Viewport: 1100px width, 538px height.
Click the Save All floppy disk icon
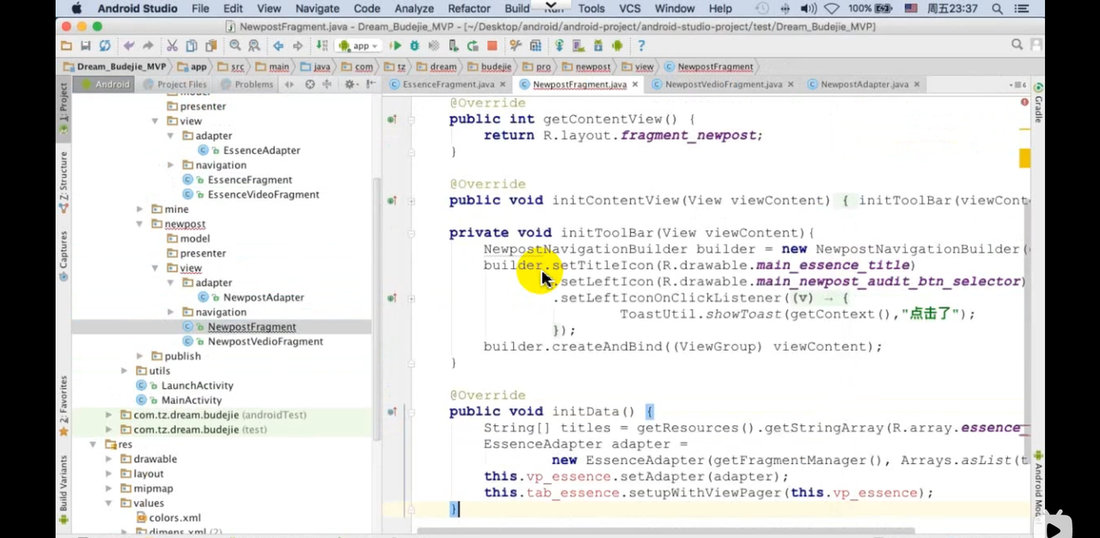85,46
